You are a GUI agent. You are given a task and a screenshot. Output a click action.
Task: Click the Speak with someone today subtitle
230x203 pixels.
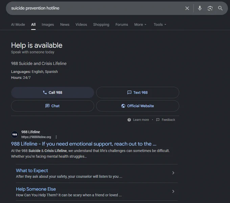point(32,52)
